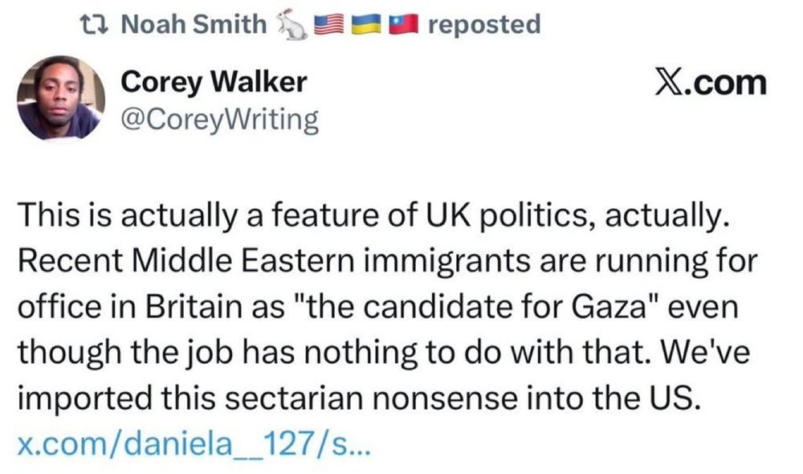Click the @CoreyWriting handle
This screenshot has width=803, height=474.
218,120
